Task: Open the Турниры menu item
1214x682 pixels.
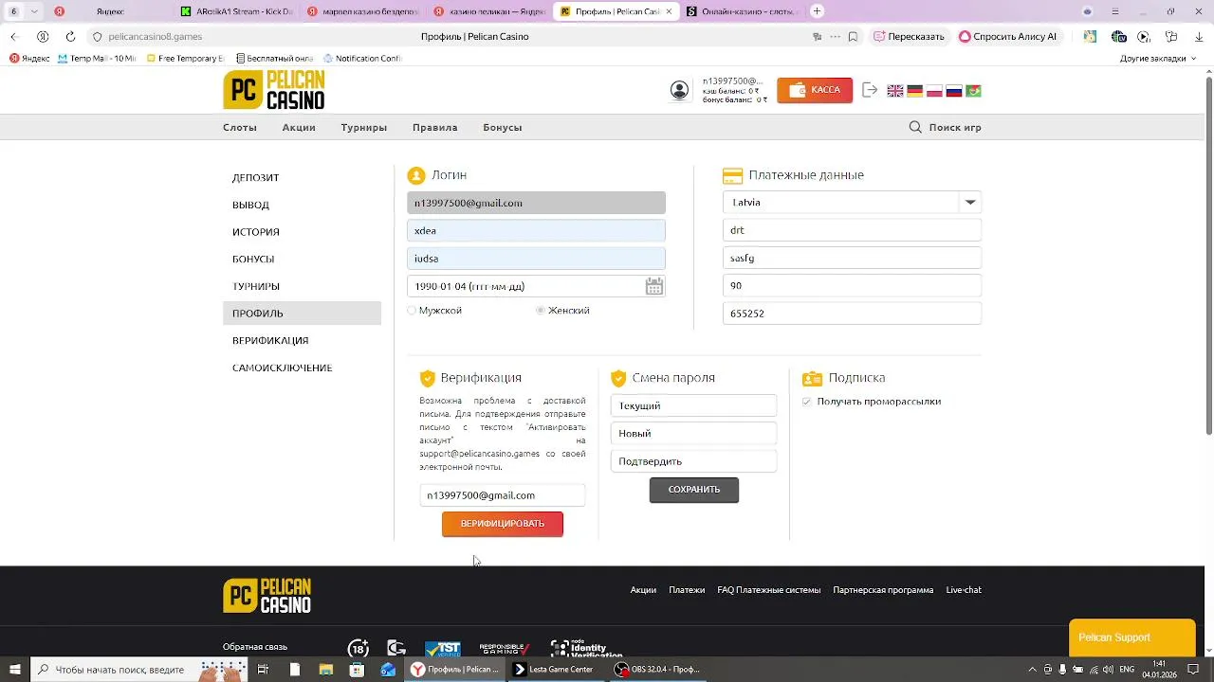Action: [364, 127]
